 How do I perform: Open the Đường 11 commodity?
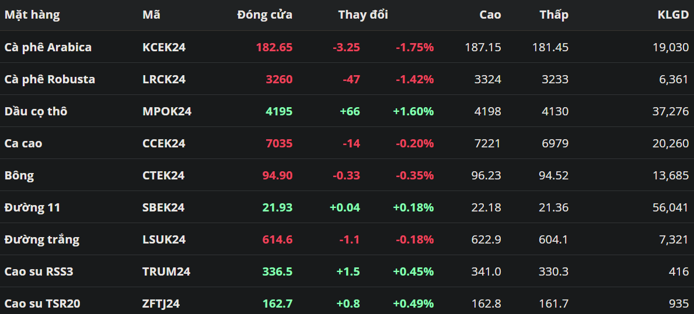coord(32,207)
